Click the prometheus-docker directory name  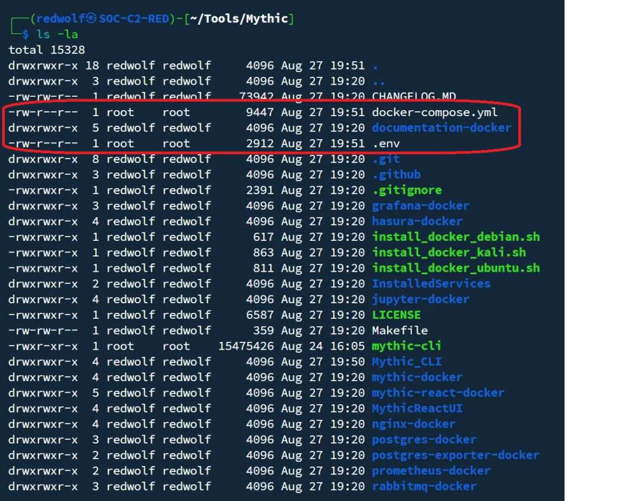pyautogui.click(x=431, y=471)
